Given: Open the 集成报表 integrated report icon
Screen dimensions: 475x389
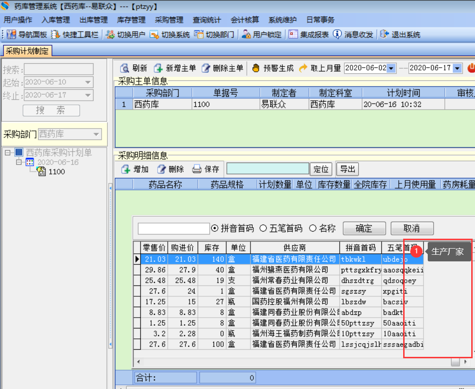Looking at the screenshot, I should (293, 35).
